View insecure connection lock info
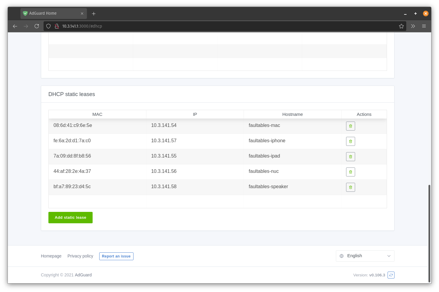Viewport: 439px width, 292px height. coord(57,26)
